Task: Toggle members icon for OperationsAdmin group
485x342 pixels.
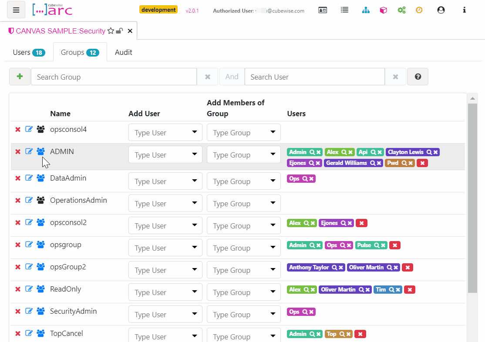Action: tap(41, 200)
